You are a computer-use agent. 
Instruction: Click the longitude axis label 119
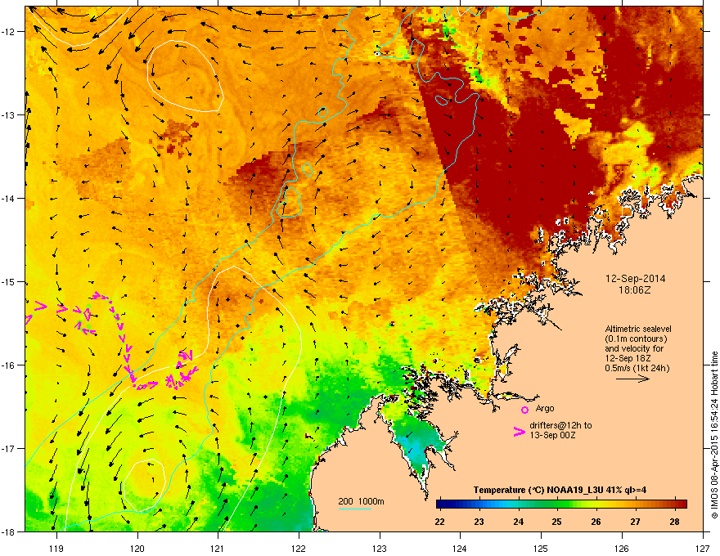(x=56, y=548)
